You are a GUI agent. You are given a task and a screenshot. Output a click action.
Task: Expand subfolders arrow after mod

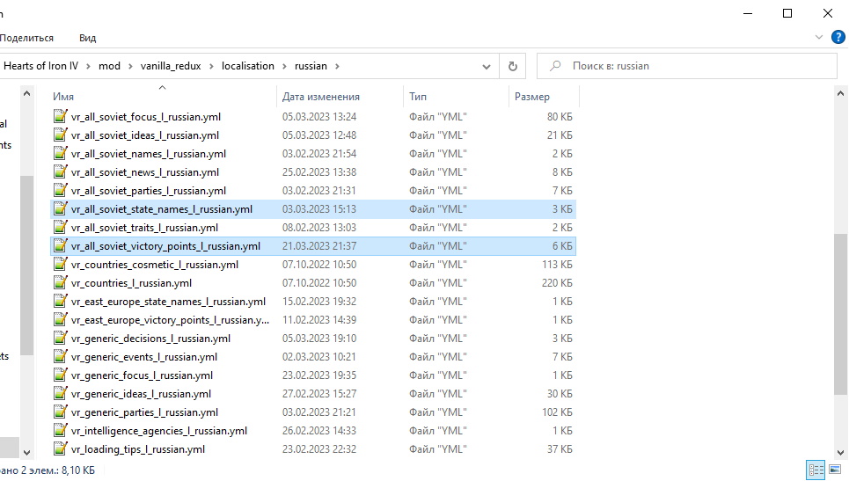pyautogui.click(x=130, y=66)
